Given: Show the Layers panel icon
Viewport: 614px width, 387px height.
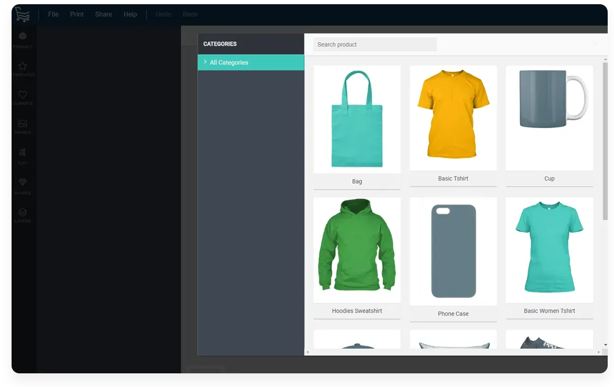Looking at the screenshot, I should coord(23,213).
